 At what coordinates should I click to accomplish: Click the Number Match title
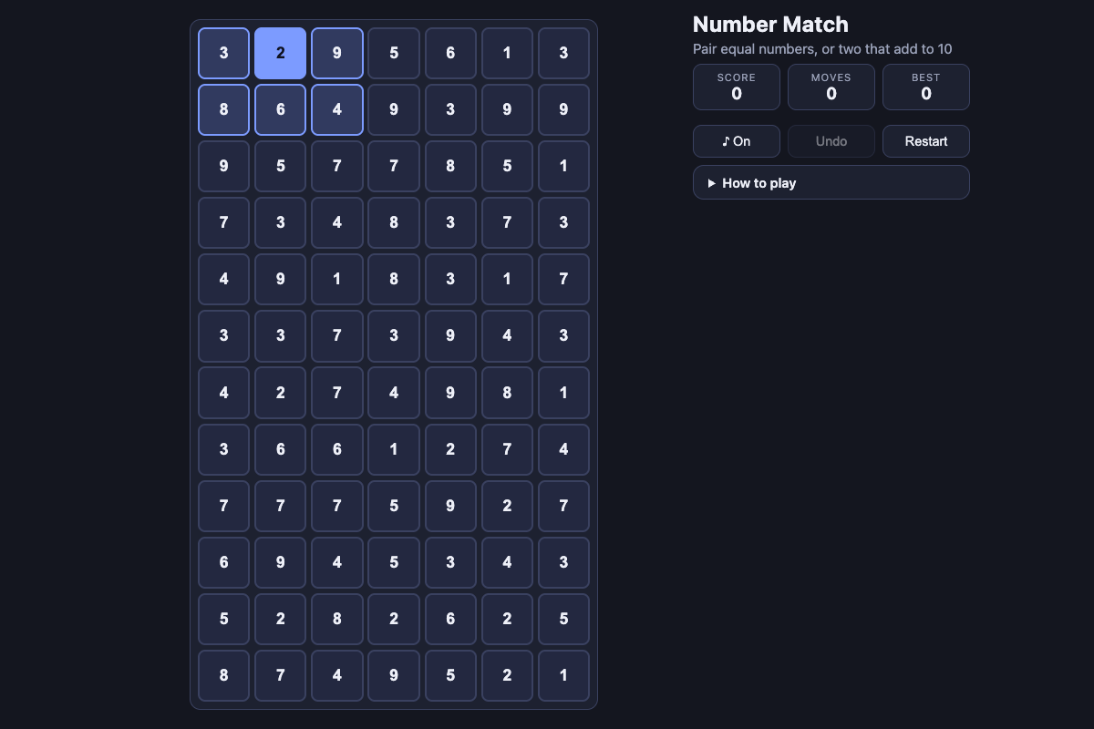pos(770,25)
